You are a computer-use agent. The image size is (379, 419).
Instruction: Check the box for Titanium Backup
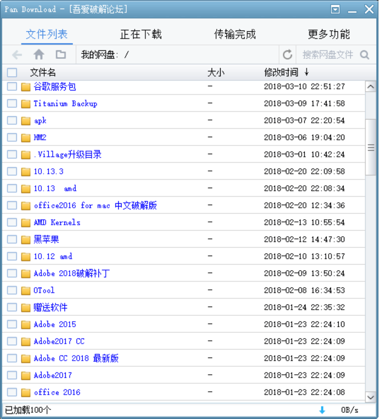[12, 104]
